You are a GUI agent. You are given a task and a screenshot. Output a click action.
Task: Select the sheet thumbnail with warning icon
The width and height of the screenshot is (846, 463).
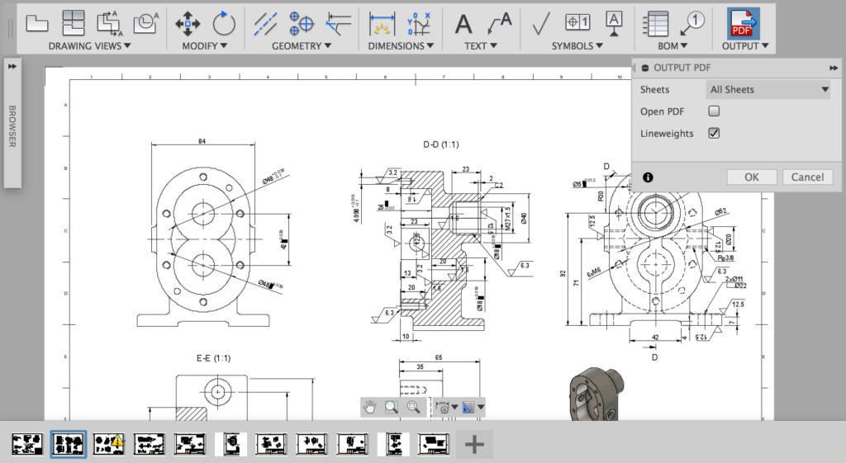[108, 444]
